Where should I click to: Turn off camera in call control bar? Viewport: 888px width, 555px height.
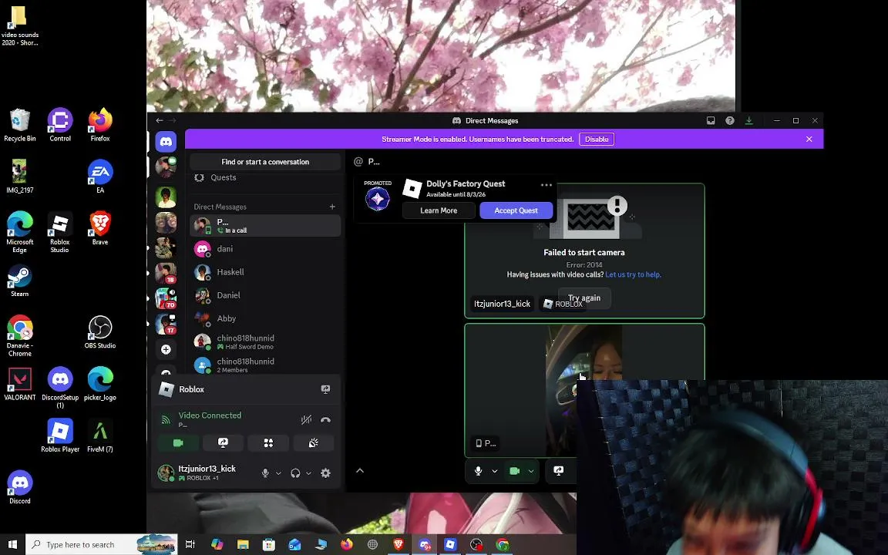514,471
